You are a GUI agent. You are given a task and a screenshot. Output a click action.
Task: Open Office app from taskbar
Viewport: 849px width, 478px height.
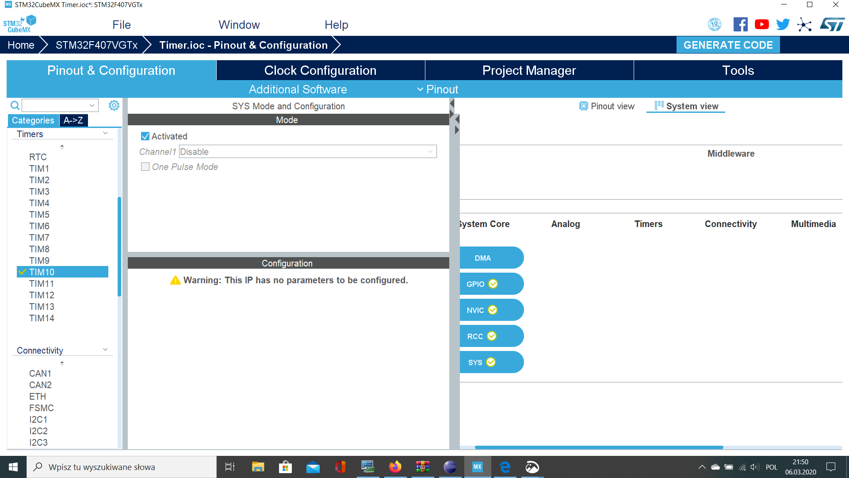click(340, 467)
